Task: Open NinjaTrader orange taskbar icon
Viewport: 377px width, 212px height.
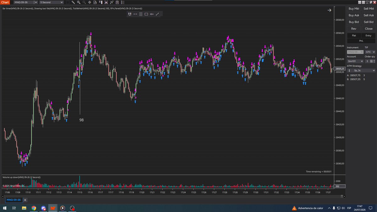Action: pos(53,208)
